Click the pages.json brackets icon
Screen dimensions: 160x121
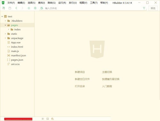9,60
